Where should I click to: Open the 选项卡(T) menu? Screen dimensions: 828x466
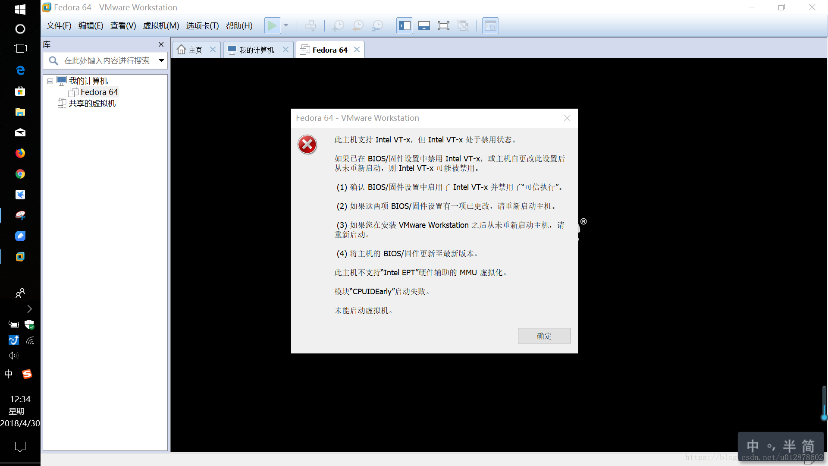click(x=203, y=26)
